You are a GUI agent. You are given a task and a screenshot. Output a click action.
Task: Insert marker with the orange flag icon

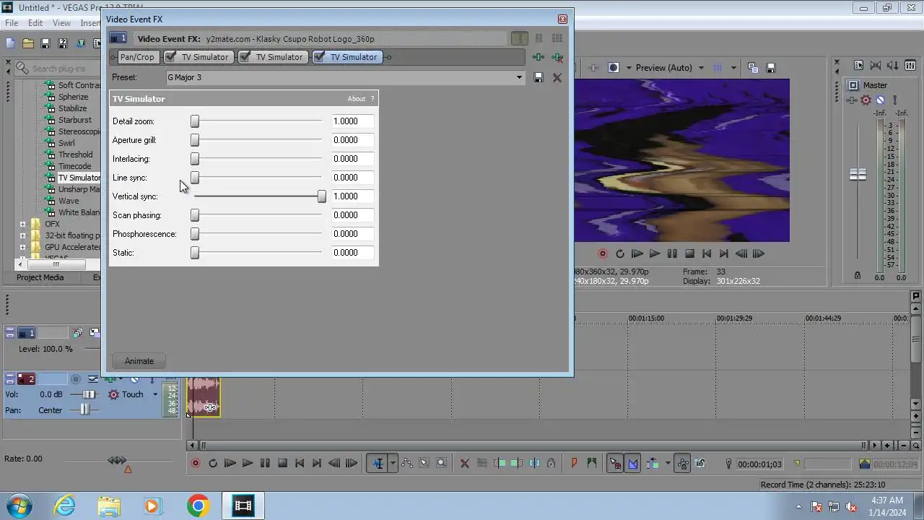pyautogui.click(x=575, y=464)
